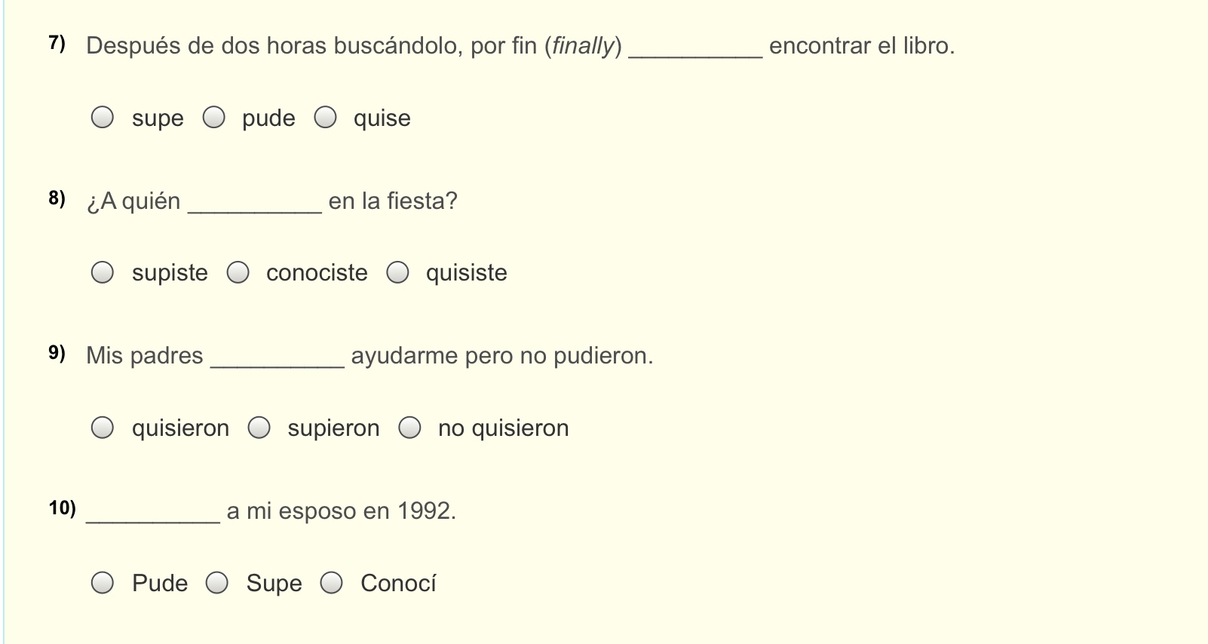
Task: Select 'Pude' radio button in question 10
Action: (103, 583)
